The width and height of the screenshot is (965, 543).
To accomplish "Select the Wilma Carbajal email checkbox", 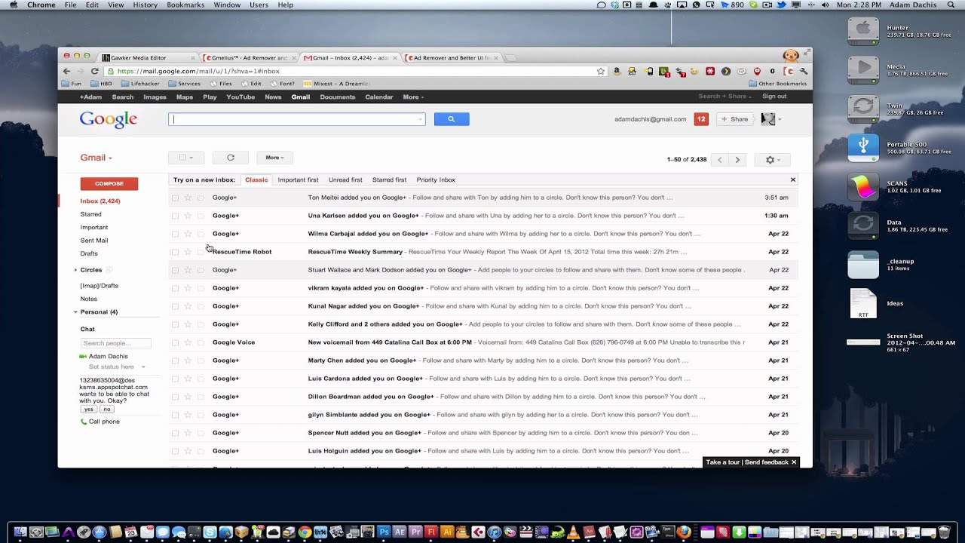I will [x=175, y=234].
